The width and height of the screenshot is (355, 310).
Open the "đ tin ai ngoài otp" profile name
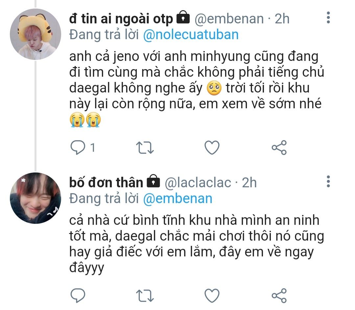click(121, 19)
